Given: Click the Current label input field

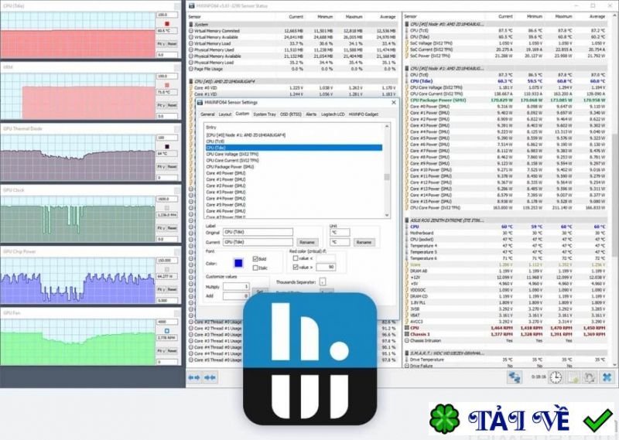Looking at the screenshot, I should (x=258, y=242).
